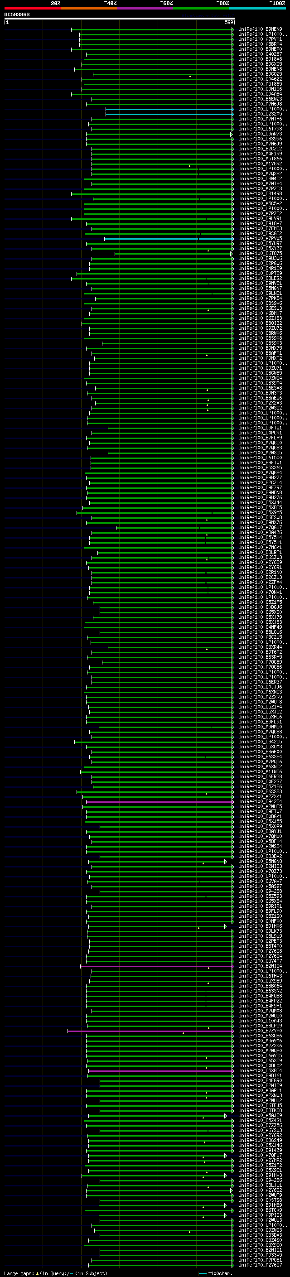Select the UniRef100_Q0DGJ6 label
Viewport: 290px width, 1277px height.
[260, 607]
